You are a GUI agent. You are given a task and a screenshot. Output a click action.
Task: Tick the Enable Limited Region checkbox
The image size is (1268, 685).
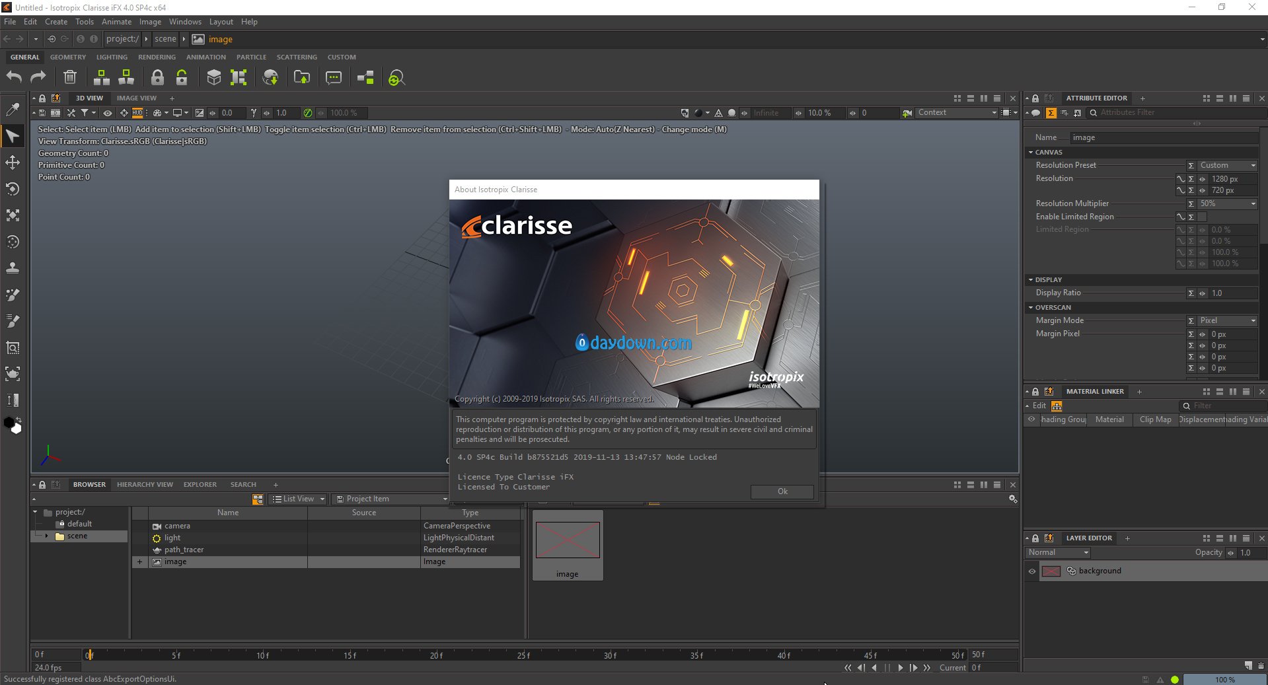coord(1203,217)
